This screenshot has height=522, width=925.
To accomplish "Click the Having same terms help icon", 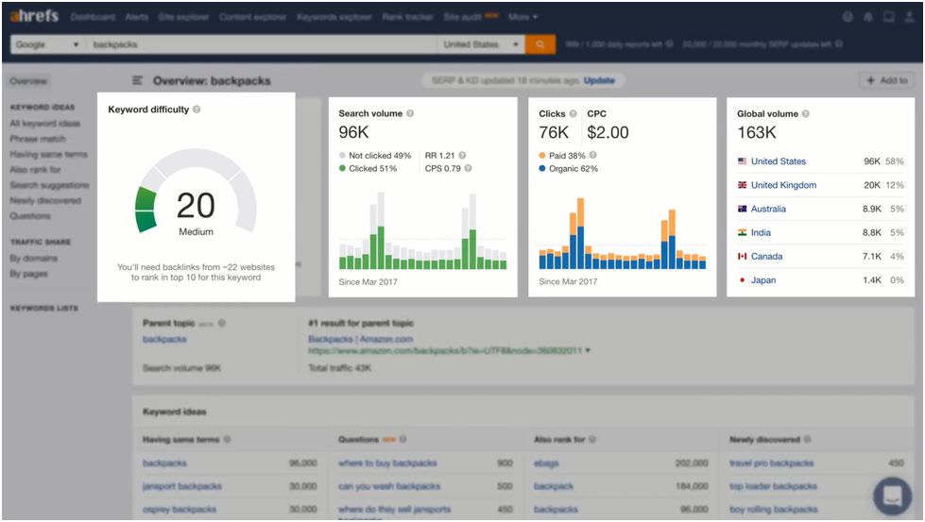I will click(227, 439).
